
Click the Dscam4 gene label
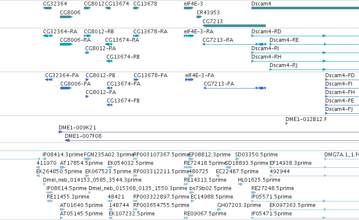click(x=261, y=4)
